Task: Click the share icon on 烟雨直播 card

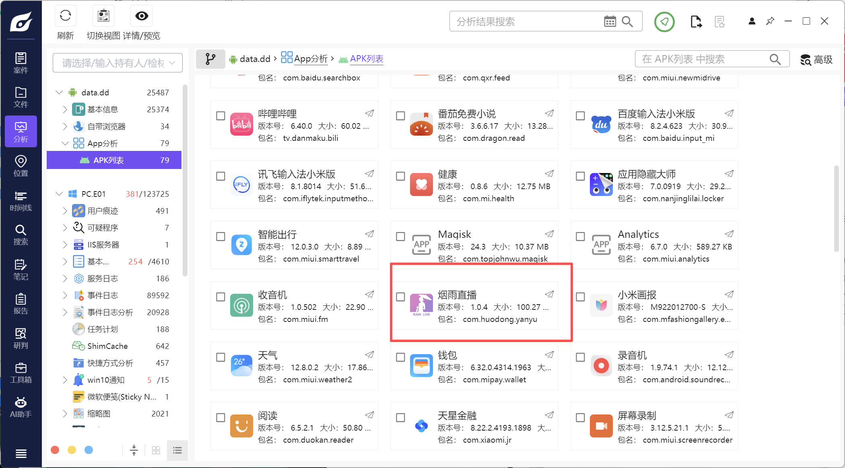Action: coord(549,295)
